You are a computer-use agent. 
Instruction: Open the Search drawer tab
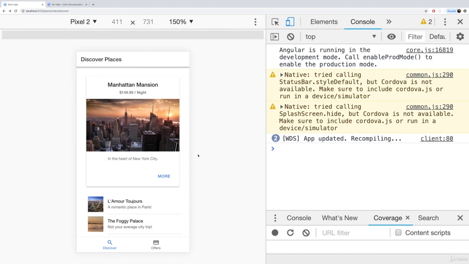(428, 218)
